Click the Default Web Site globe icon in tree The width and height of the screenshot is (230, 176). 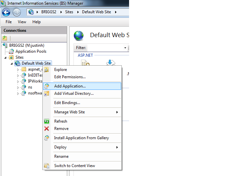tap(18, 63)
